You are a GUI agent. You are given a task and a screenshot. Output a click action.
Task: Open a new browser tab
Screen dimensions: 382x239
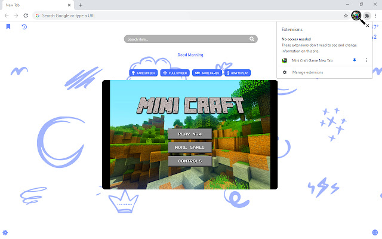click(81, 5)
